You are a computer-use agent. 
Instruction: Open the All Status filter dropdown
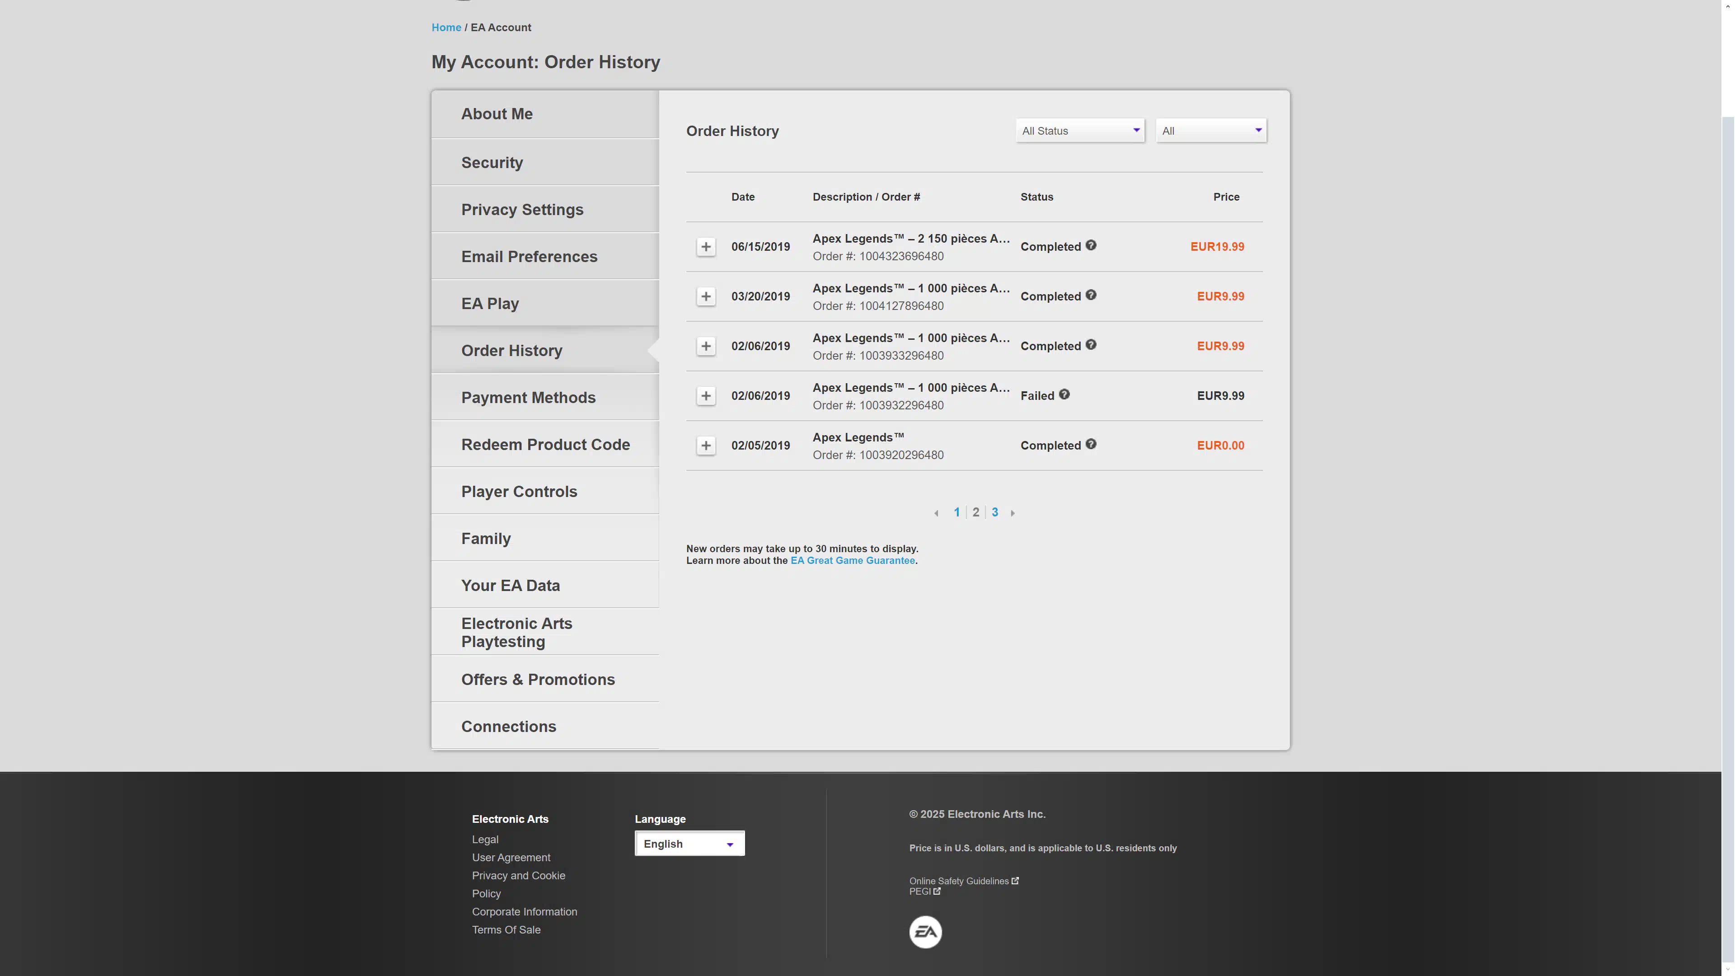pyautogui.click(x=1080, y=131)
